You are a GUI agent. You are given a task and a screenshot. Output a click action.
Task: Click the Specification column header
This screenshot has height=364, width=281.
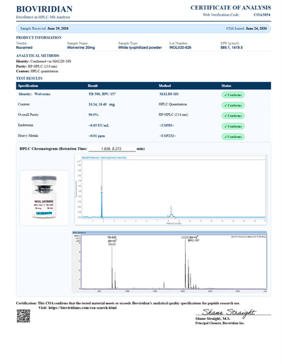(28, 86)
